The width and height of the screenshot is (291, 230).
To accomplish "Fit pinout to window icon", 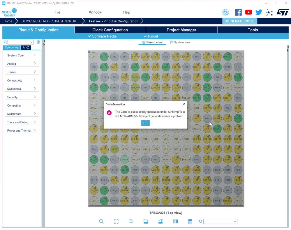I will click(x=116, y=221).
